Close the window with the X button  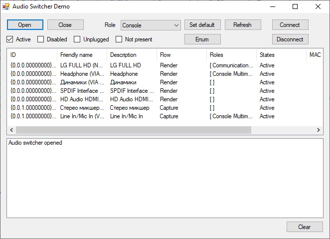coord(318,6)
